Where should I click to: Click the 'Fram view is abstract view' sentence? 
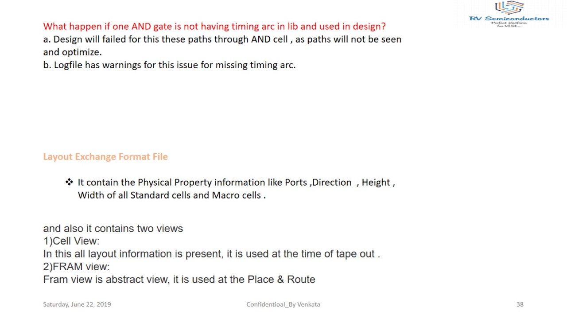[179, 280]
